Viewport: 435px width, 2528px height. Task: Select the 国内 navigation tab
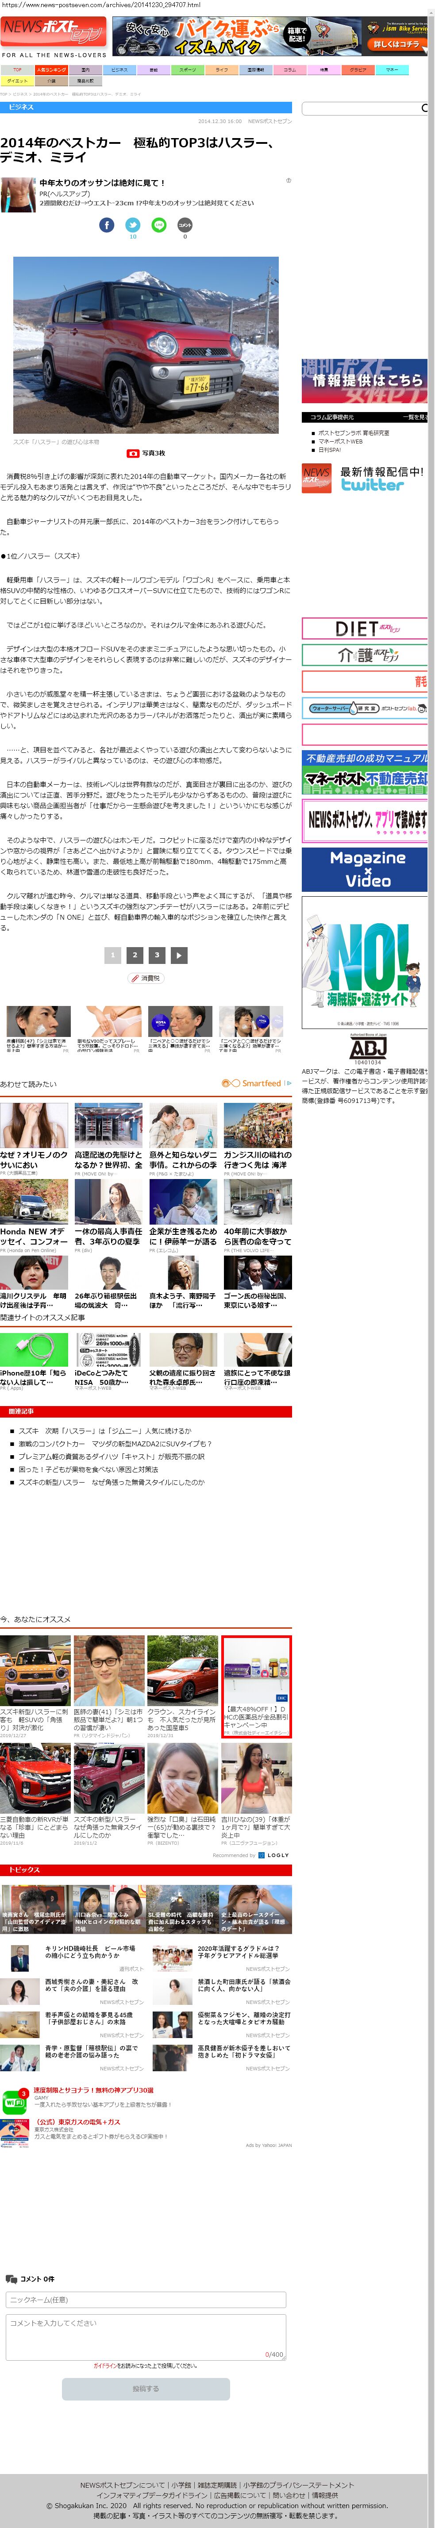[x=85, y=69]
